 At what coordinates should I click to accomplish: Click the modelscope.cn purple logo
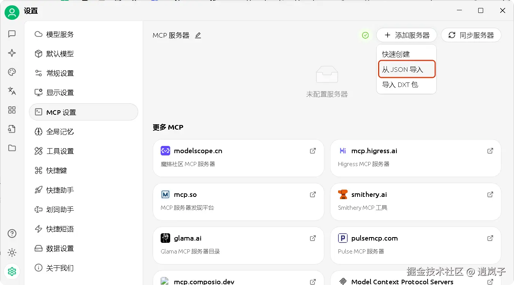pos(165,151)
